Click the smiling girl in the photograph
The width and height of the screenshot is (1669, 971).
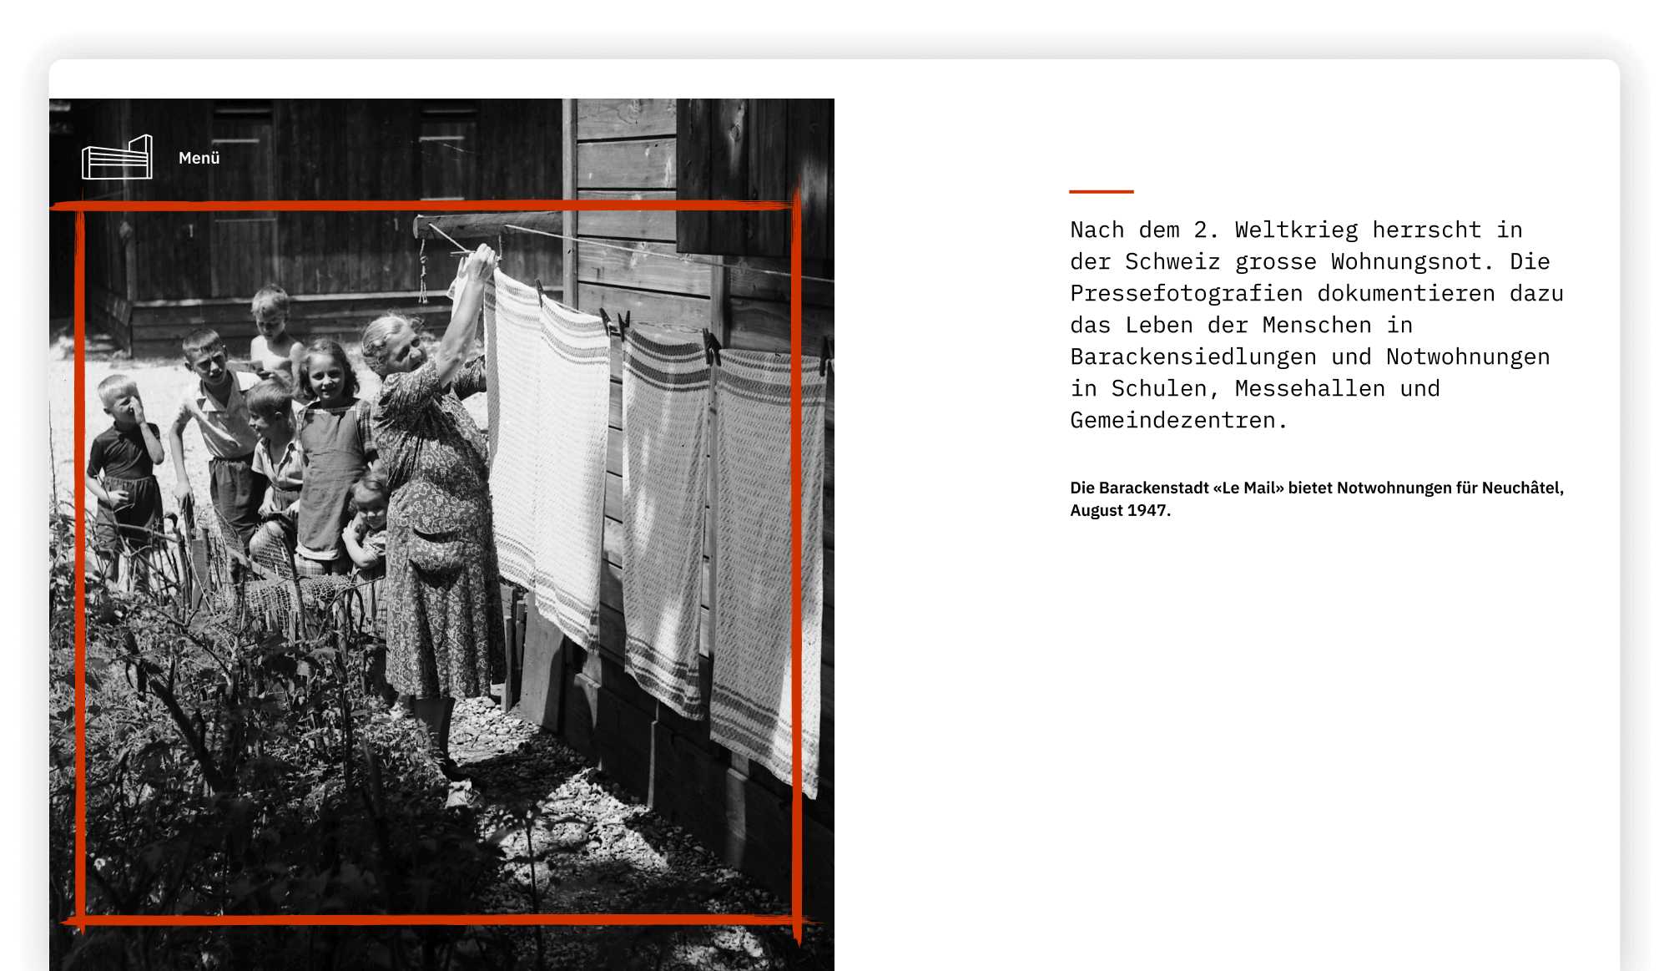click(x=331, y=451)
